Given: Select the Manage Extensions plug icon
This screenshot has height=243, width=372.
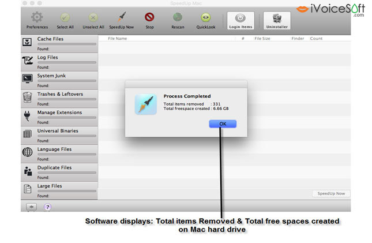Looking at the screenshot, I should click(x=27, y=115).
